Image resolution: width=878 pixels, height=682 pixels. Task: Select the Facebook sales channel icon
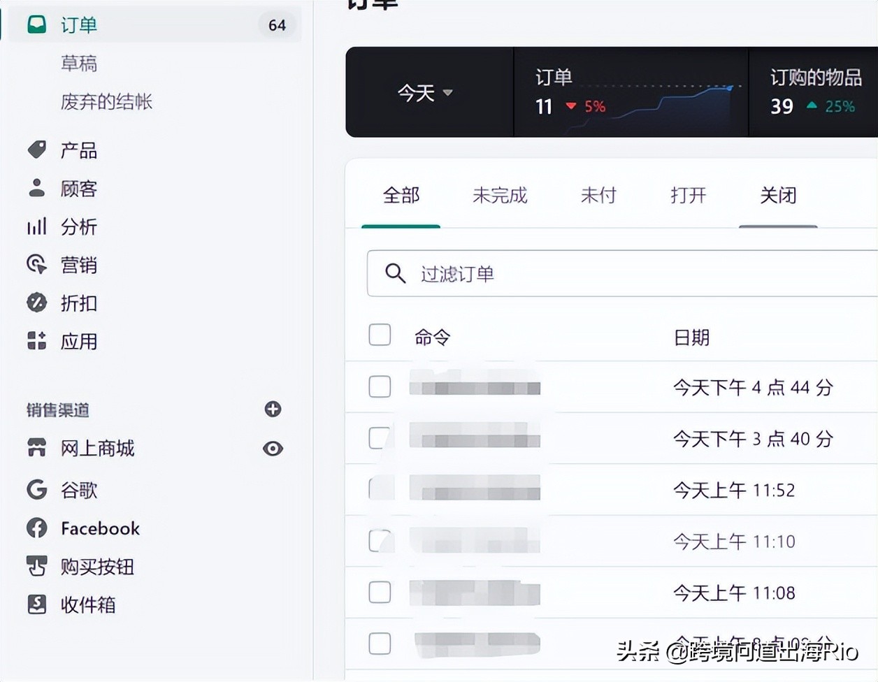(x=36, y=528)
